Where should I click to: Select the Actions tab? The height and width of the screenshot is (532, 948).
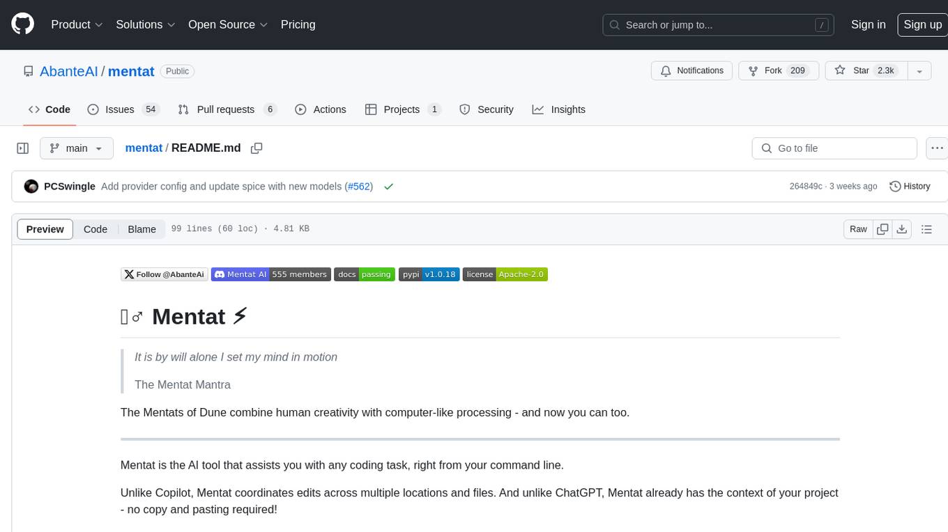(321, 109)
